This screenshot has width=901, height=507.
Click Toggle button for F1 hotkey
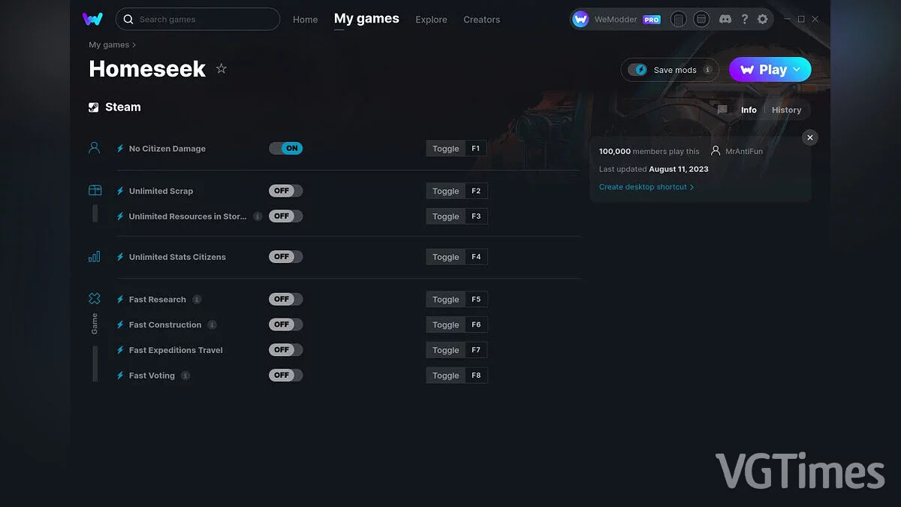click(x=445, y=149)
